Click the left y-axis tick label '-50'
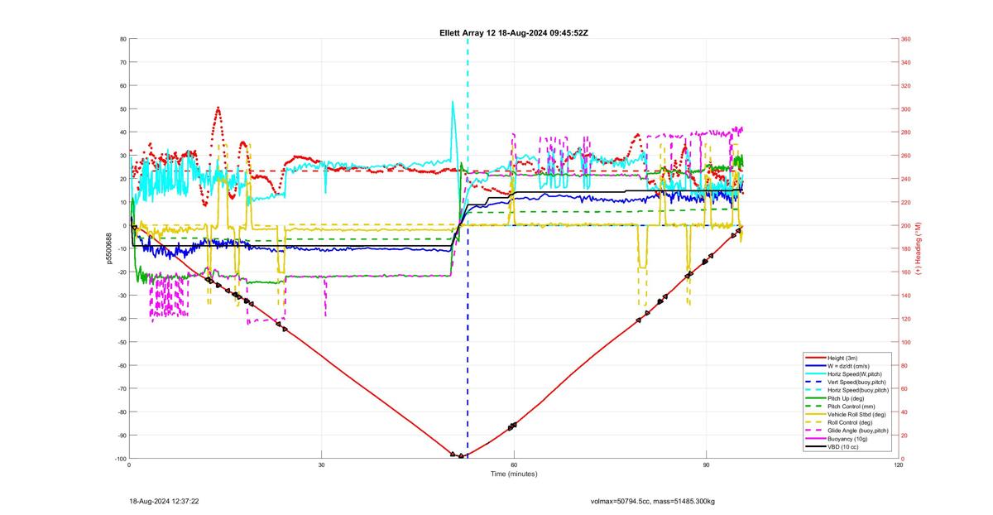This screenshot has height=515, width=993. tap(121, 342)
